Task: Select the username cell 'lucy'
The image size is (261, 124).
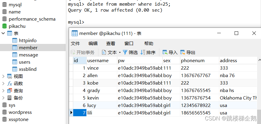Action: [102, 105]
